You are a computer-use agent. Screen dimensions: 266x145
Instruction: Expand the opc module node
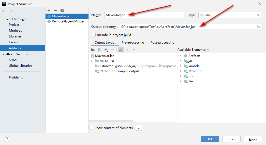click(180, 76)
